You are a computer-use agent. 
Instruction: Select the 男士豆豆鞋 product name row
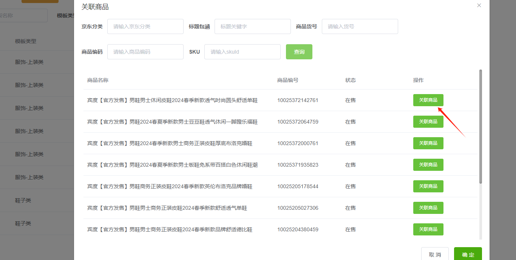click(172, 122)
